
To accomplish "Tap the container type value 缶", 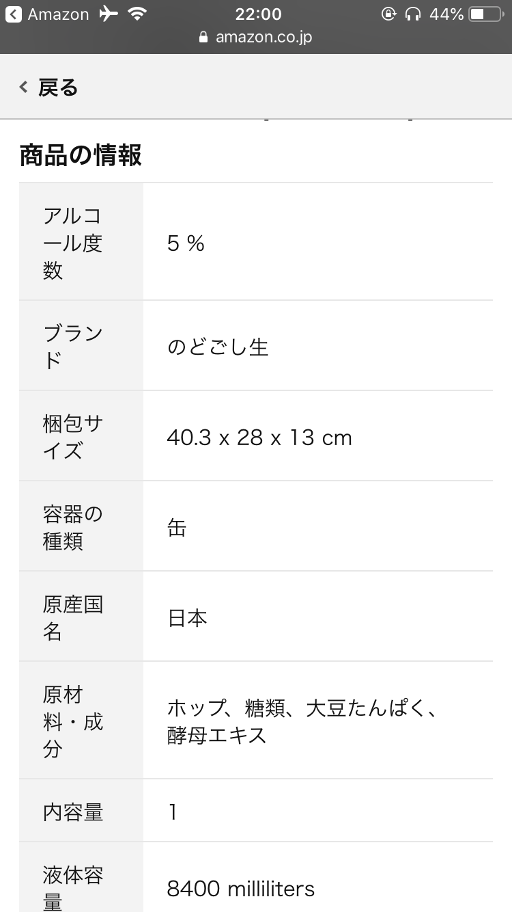I will (177, 528).
